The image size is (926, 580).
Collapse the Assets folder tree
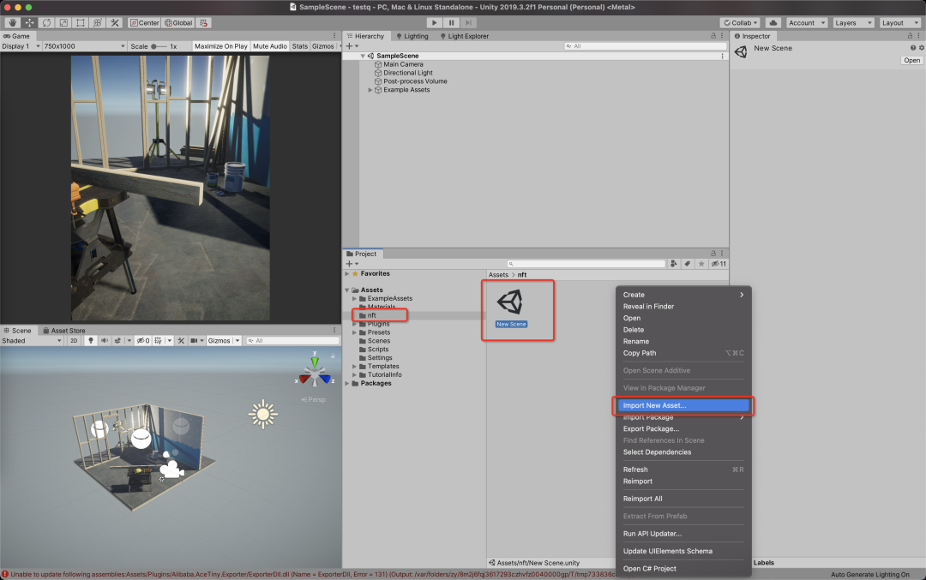point(347,290)
